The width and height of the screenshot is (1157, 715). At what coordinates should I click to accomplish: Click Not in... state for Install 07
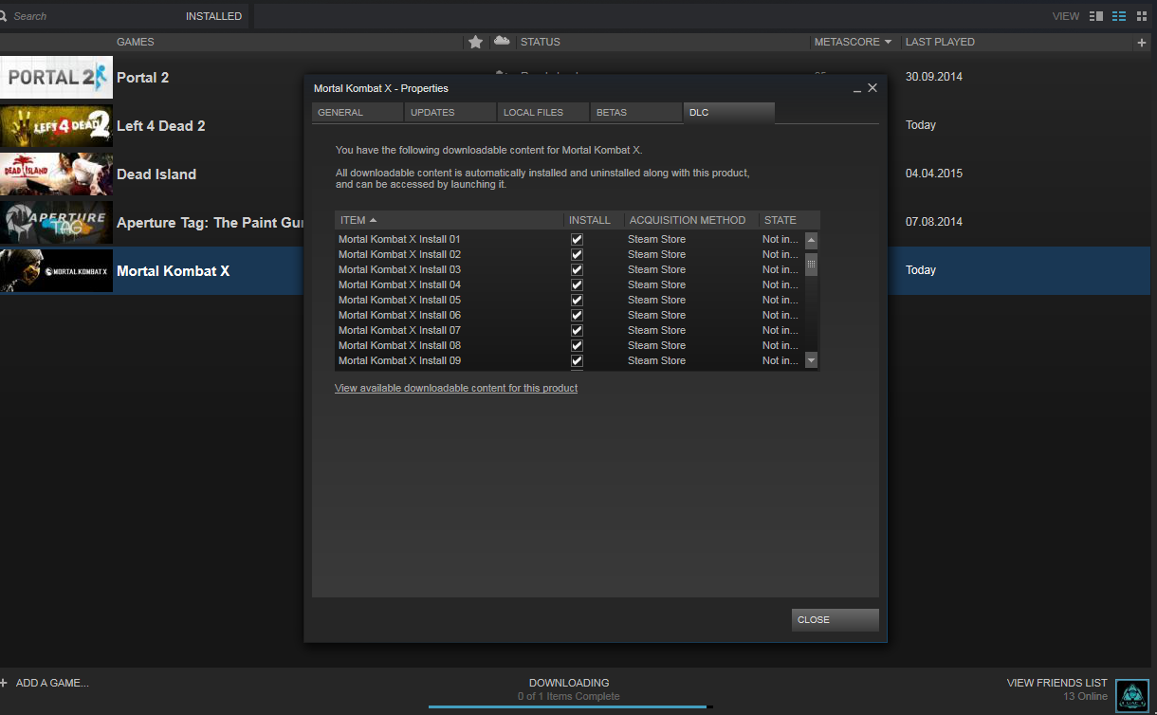point(780,330)
